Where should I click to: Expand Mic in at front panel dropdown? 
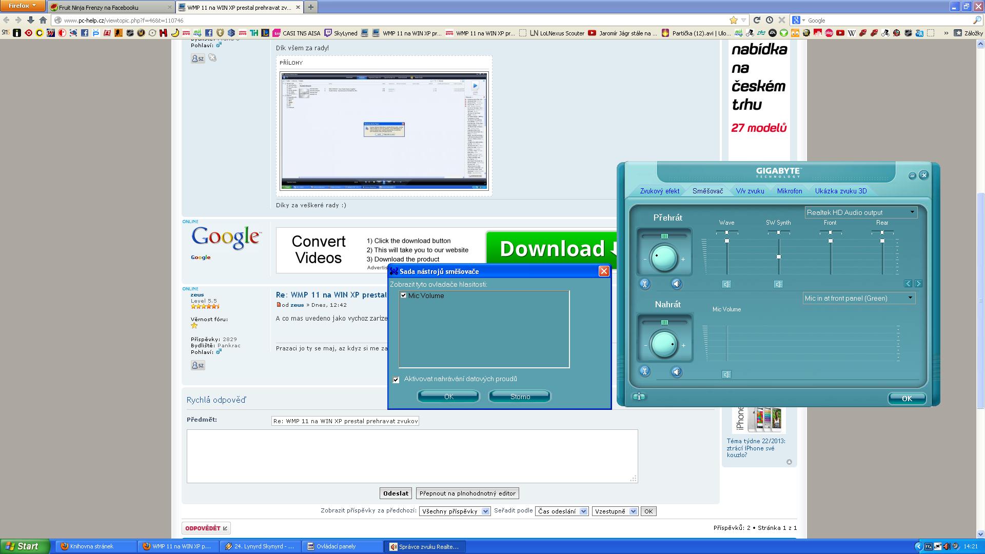click(x=910, y=298)
